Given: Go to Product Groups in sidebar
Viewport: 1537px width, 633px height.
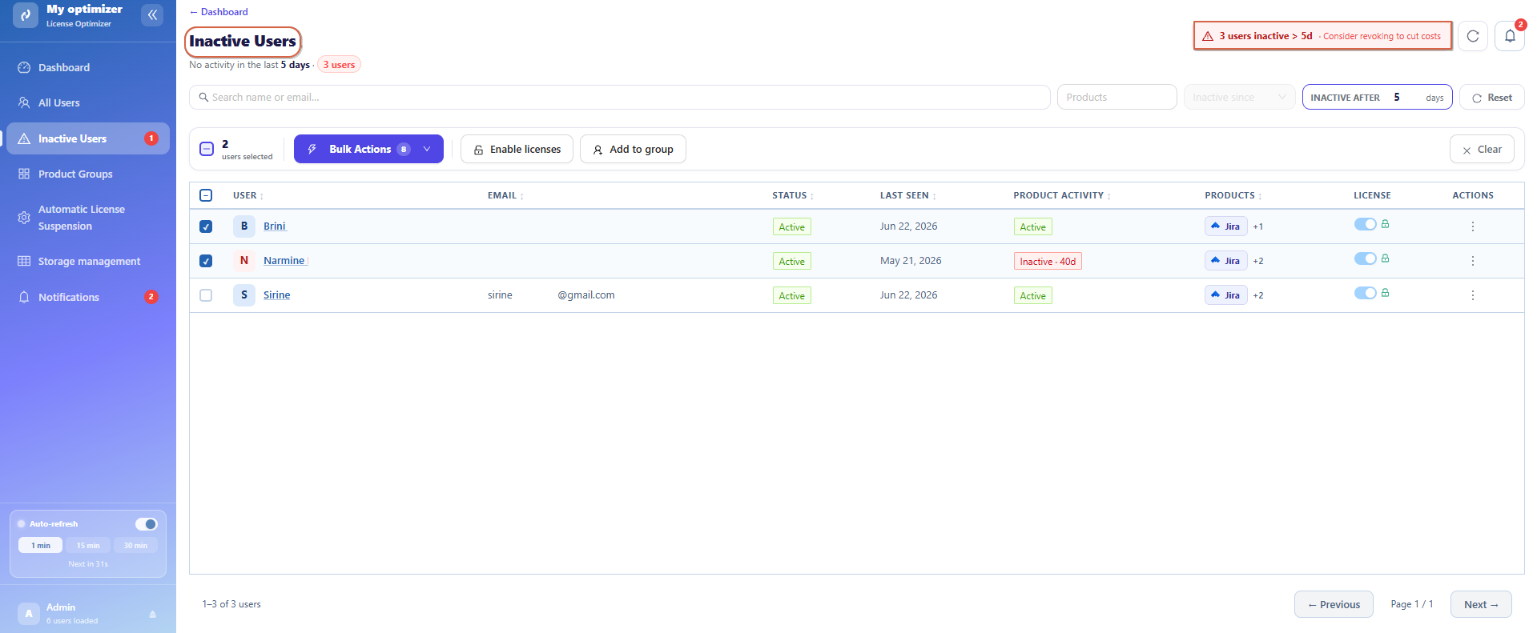Looking at the screenshot, I should [75, 174].
